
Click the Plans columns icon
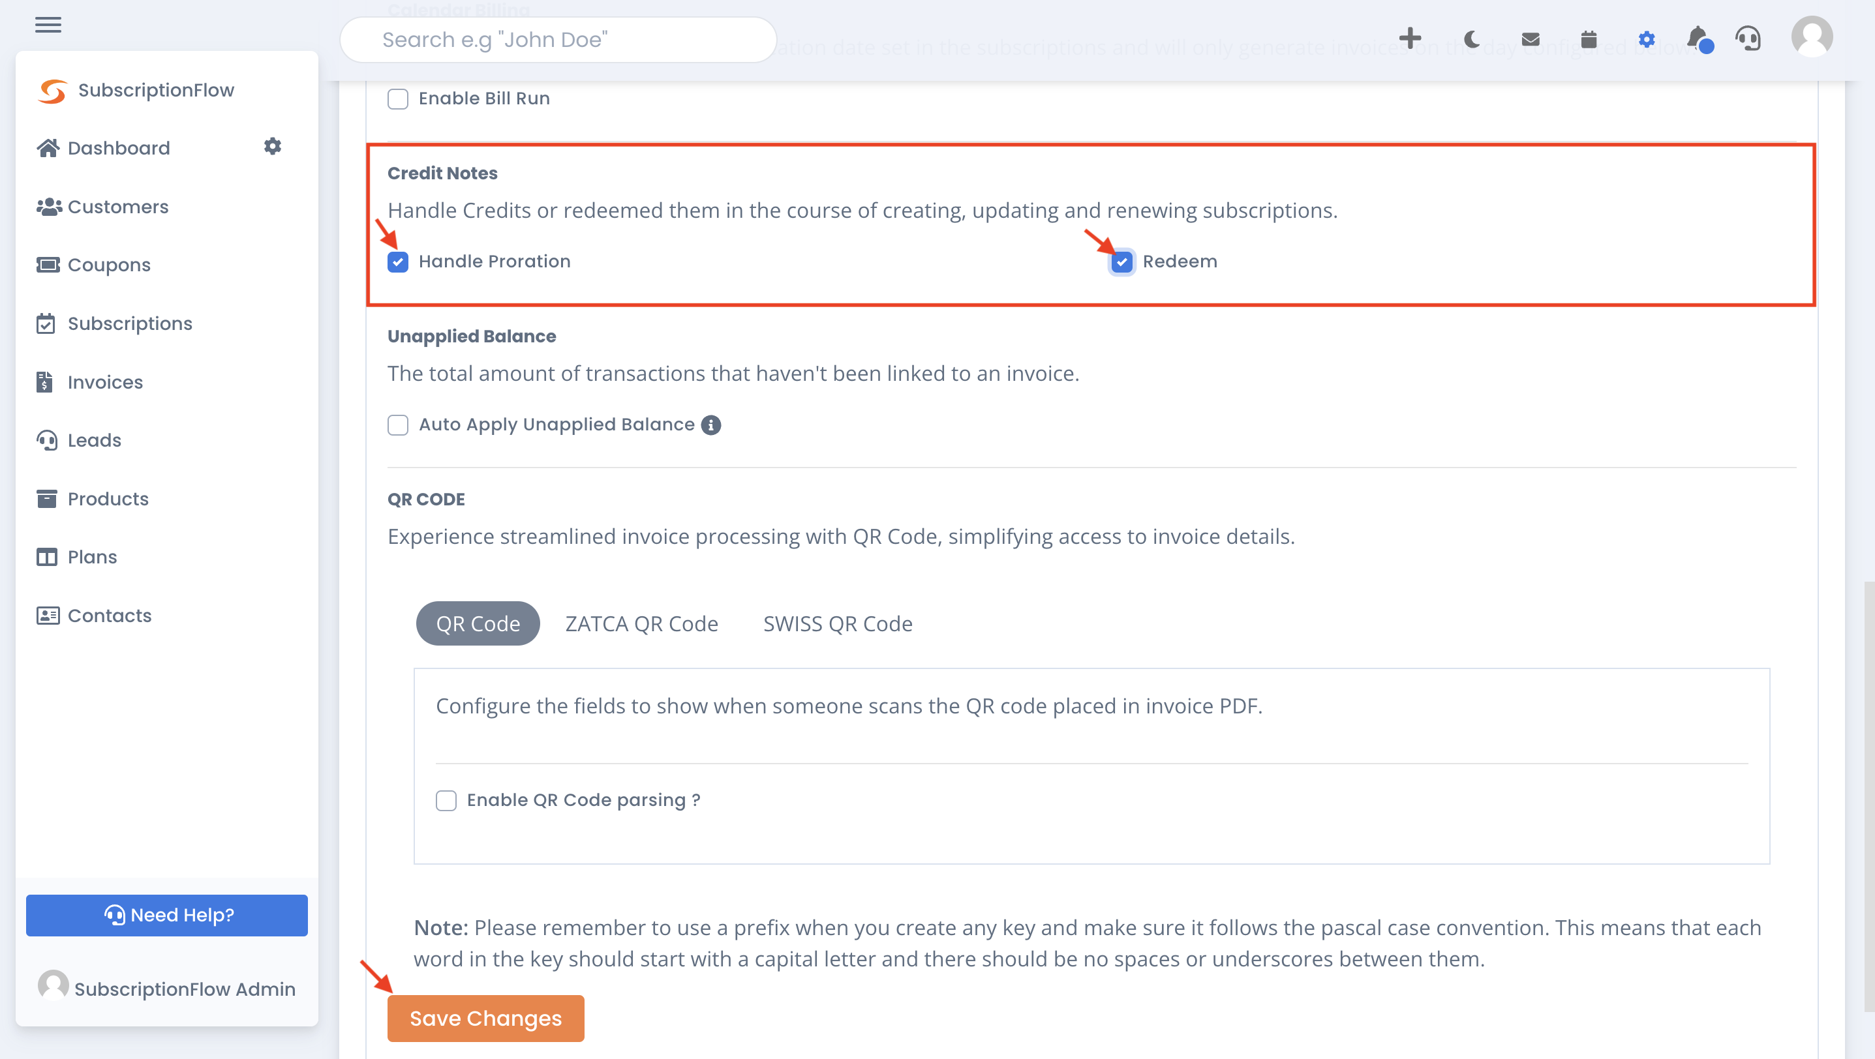point(46,557)
